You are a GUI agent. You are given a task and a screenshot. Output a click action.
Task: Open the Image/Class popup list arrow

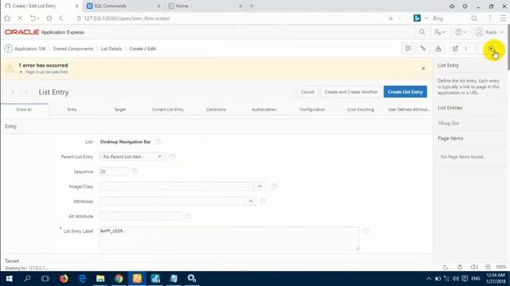pos(260,187)
